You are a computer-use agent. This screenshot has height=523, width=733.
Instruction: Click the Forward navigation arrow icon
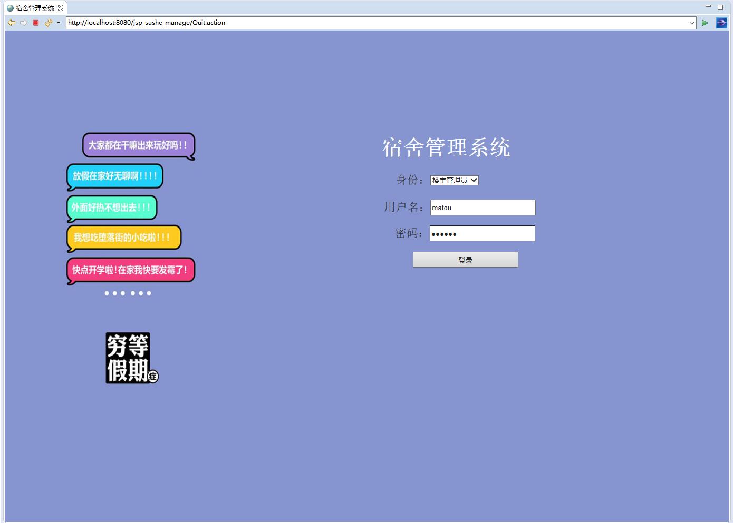[24, 23]
